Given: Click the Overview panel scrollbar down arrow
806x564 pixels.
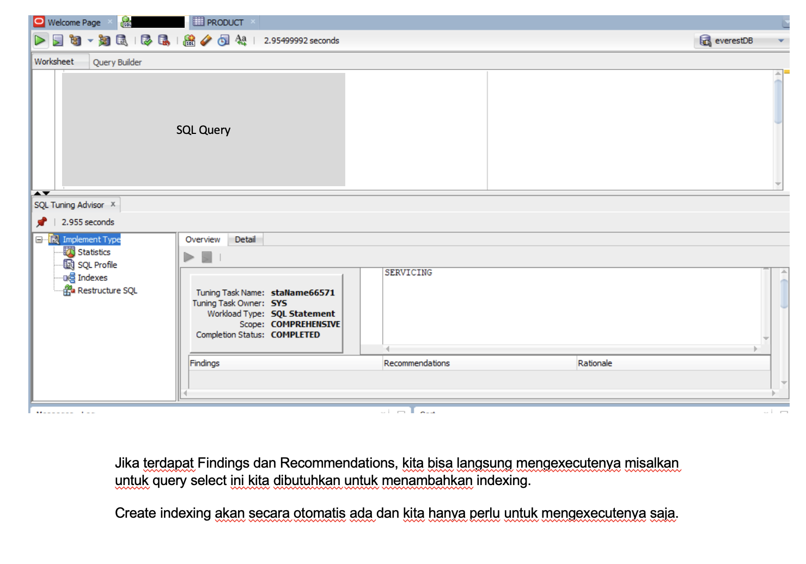Looking at the screenshot, I should pos(784,383).
